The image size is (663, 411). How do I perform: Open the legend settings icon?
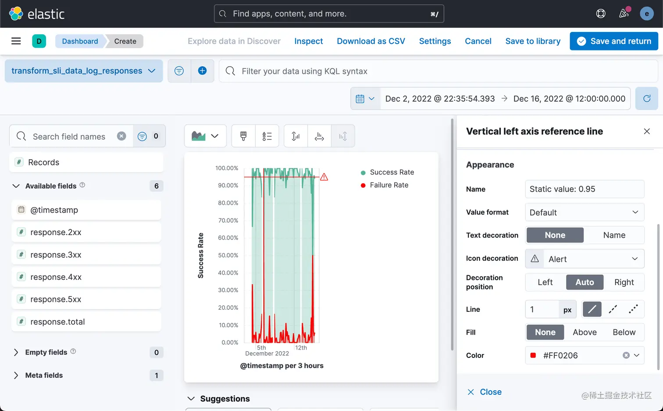coord(267,136)
